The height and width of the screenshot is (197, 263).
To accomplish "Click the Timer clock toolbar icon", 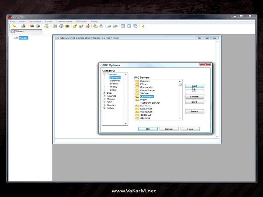I will point(61,26).
